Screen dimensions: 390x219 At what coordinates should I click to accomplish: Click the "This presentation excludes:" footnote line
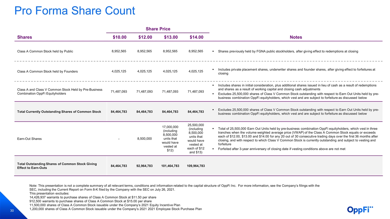pos(49,193)
